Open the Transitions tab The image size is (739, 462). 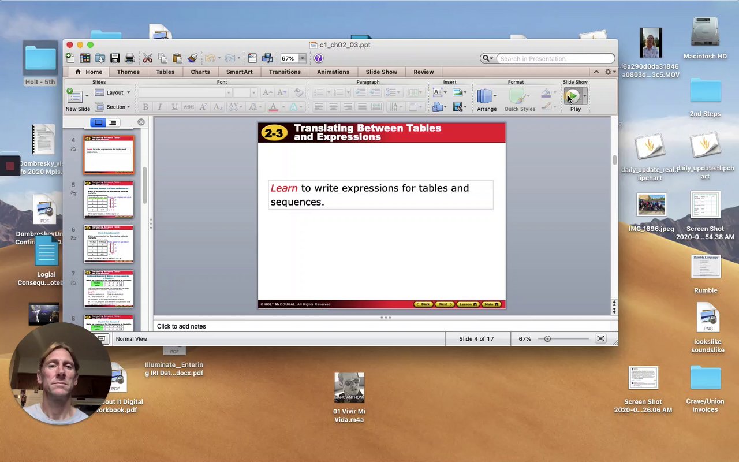coord(285,72)
